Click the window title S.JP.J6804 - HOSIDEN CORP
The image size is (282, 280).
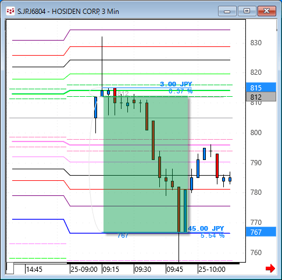68,12
